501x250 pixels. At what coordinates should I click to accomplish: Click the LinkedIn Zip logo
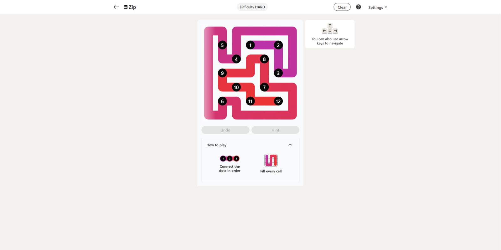pyautogui.click(x=130, y=7)
